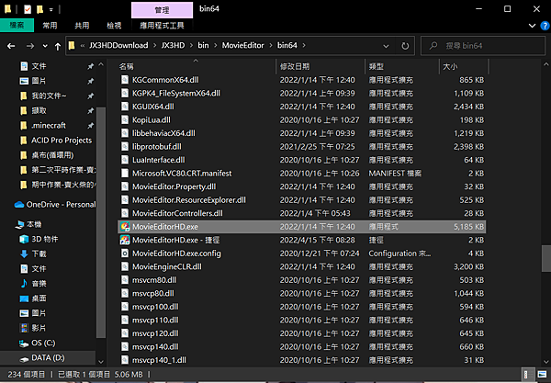
Task: Open 3D 物件 folder icon
Action: (x=24, y=240)
